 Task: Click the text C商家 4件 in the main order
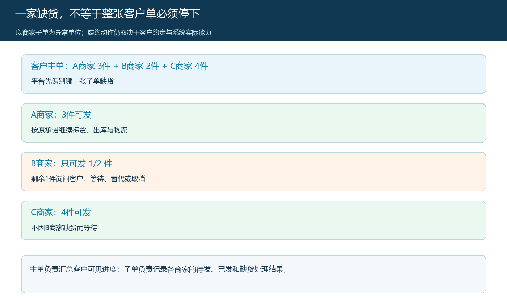(189, 66)
